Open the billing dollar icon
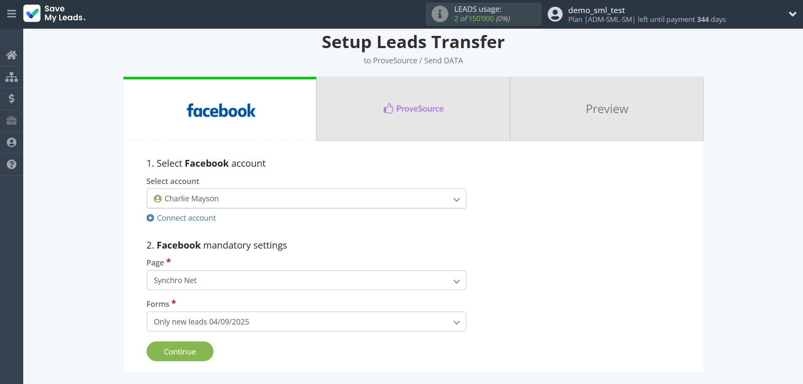Image resolution: width=803 pixels, height=384 pixels. 11,99
